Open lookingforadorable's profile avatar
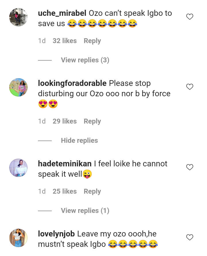 pos(18,87)
